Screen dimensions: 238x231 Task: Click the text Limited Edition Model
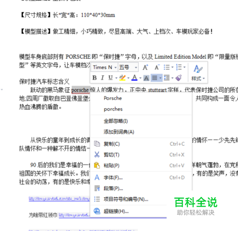pyautogui.click(x=180, y=57)
